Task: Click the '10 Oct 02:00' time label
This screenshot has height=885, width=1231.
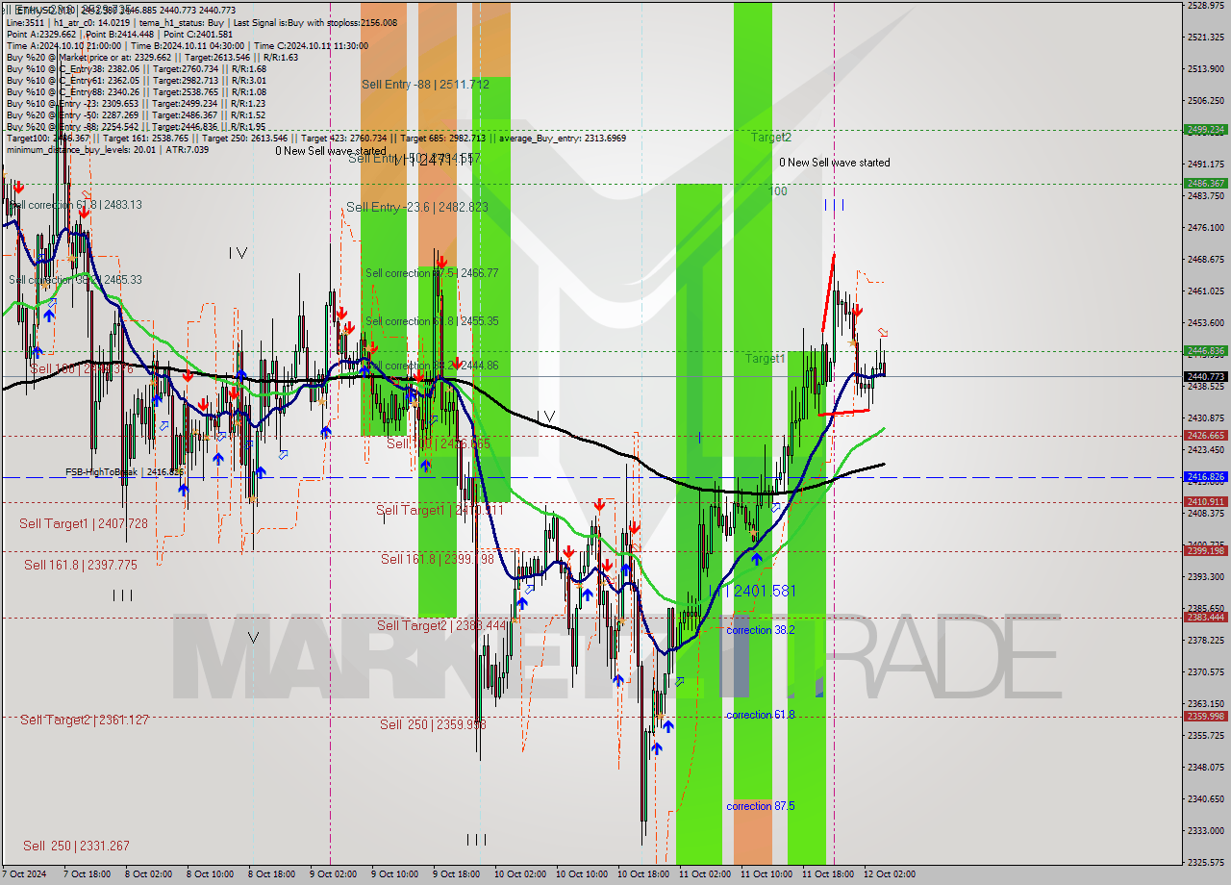Action: 519,874
